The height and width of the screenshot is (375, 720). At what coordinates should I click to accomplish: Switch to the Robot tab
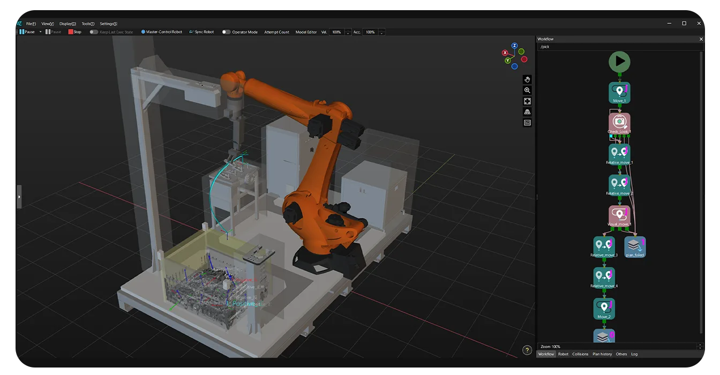563,354
